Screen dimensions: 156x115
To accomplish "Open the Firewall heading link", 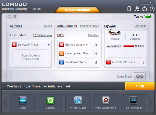I will coord(110,26).
